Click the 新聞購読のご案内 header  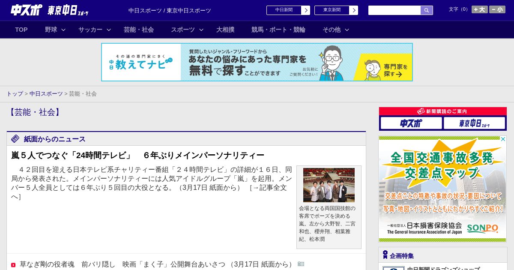[x=443, y=111]
